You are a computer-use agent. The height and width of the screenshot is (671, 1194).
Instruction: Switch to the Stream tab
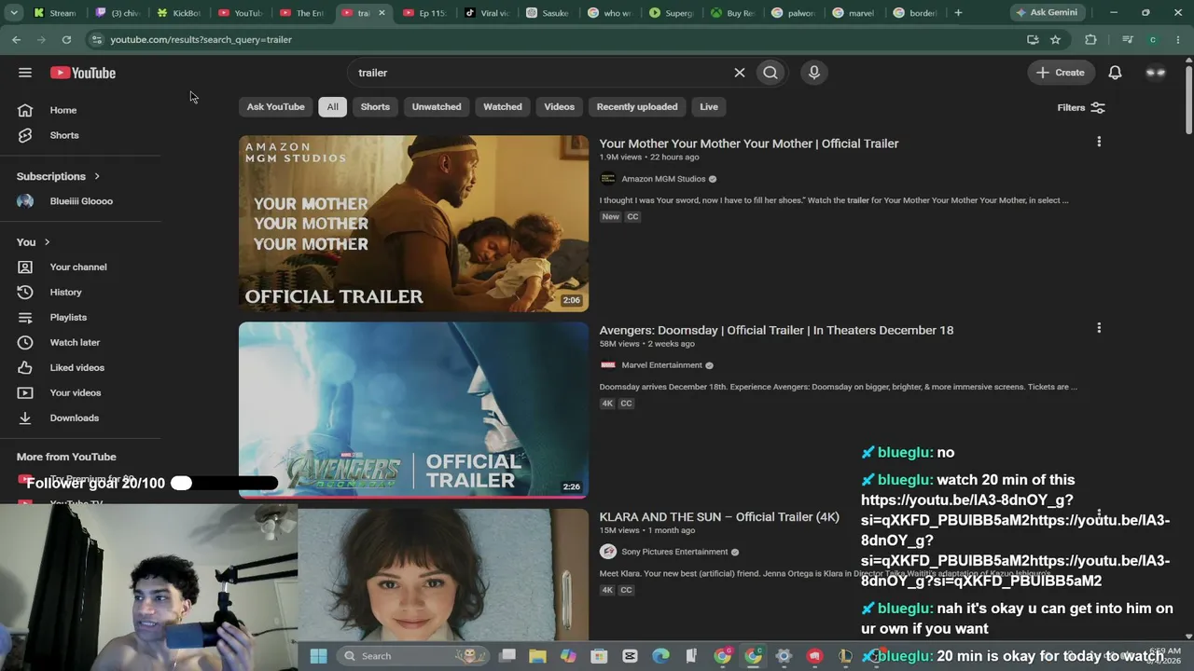point(55,13)
